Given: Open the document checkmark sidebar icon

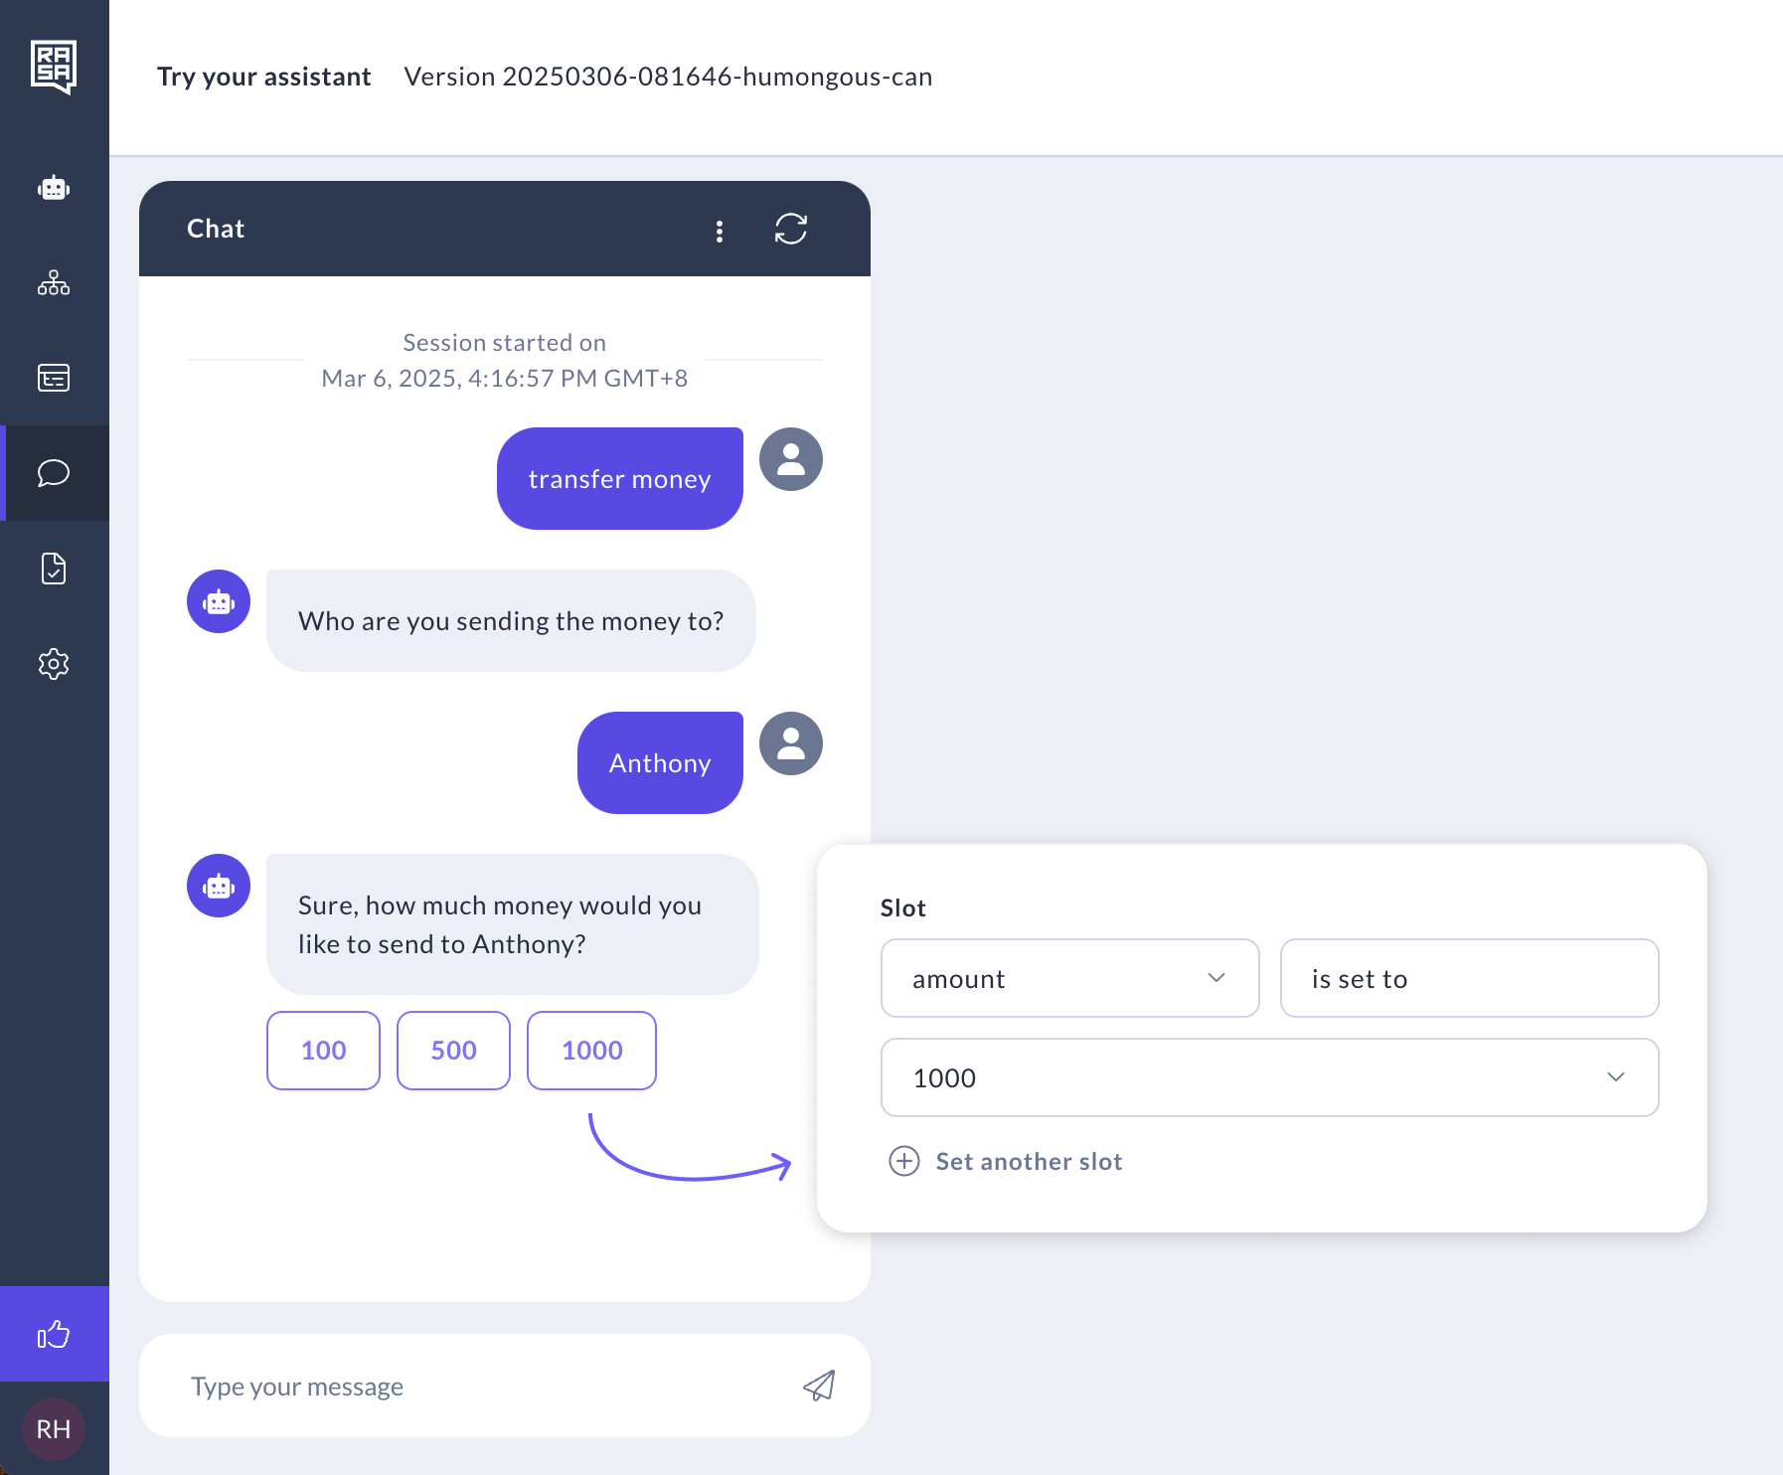Looking at the screenshot, I should [x=54, y=569].
